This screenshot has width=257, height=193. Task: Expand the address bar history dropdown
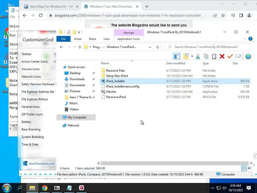(150, 47)
